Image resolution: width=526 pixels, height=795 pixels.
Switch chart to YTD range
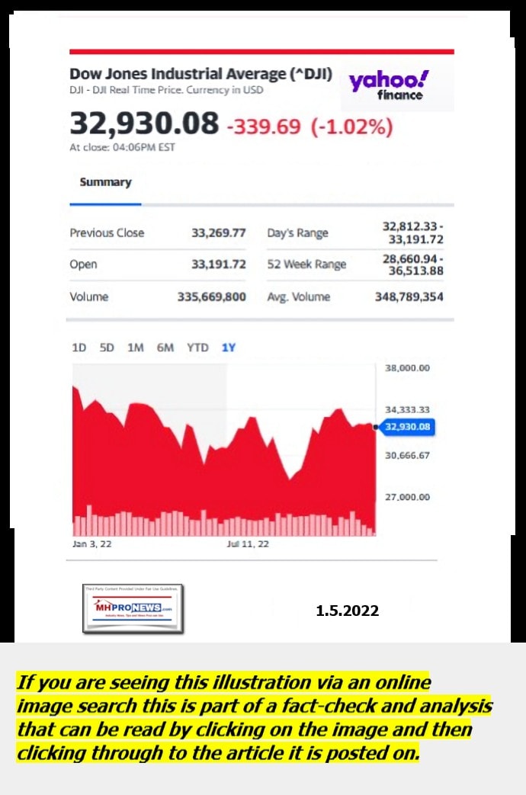click(197, 348)
